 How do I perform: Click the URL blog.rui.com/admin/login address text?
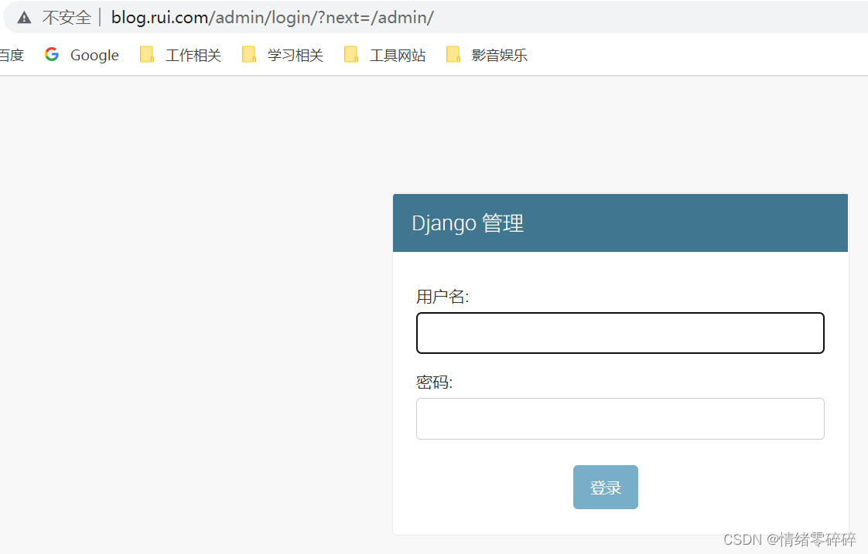point(272,18)
